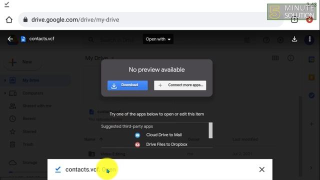This screenshot has width=320, height=180.
Task: Open the Tasks side panel icon
Action: pos(311,95)
